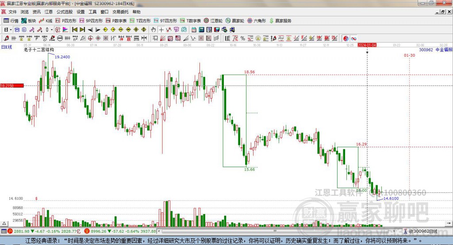This screenshot has height=245, width=453.
Task: Toggle the crosshair cursor tool
Action: (x=161, y=30)
